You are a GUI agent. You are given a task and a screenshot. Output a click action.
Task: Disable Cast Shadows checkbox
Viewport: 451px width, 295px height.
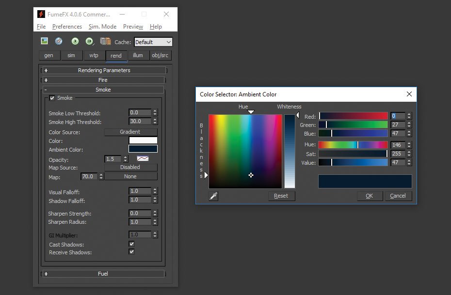coord(131,244)
